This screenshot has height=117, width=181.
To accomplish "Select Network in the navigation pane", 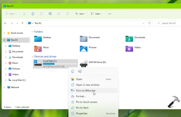I will 15,87.
